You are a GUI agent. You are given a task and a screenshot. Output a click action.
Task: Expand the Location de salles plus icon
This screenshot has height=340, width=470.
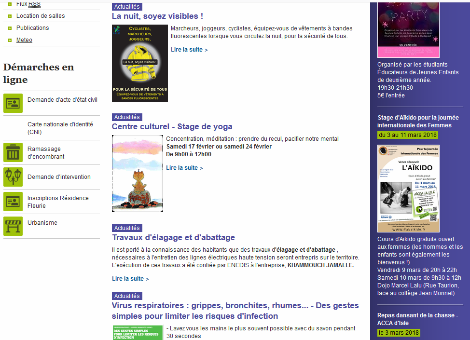coord(10,16)
